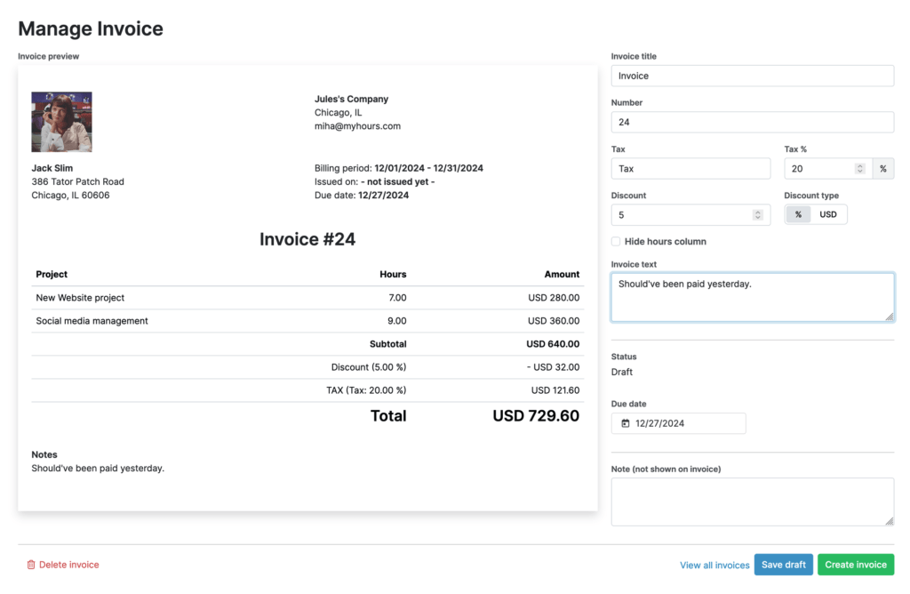Click the Discount field spinner arrows

757,214
